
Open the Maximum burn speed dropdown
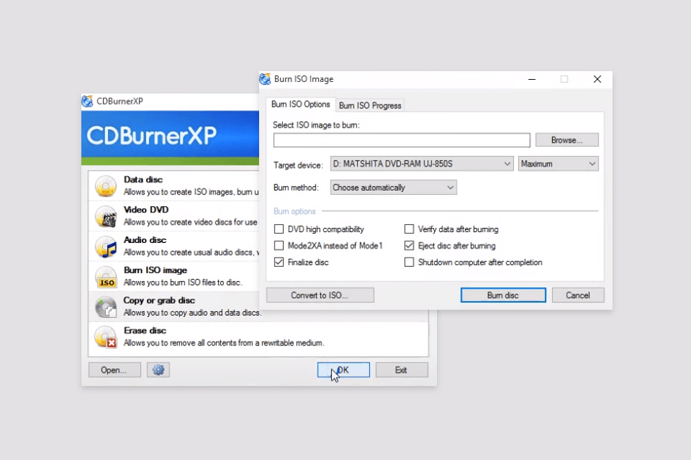coord(558,164)
